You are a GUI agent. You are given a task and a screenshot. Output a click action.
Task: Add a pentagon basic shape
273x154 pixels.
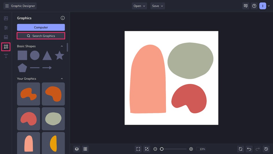pyautogui.click(x=22, y=68)
